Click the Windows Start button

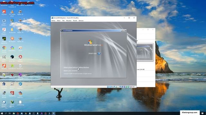pos(2,113)
